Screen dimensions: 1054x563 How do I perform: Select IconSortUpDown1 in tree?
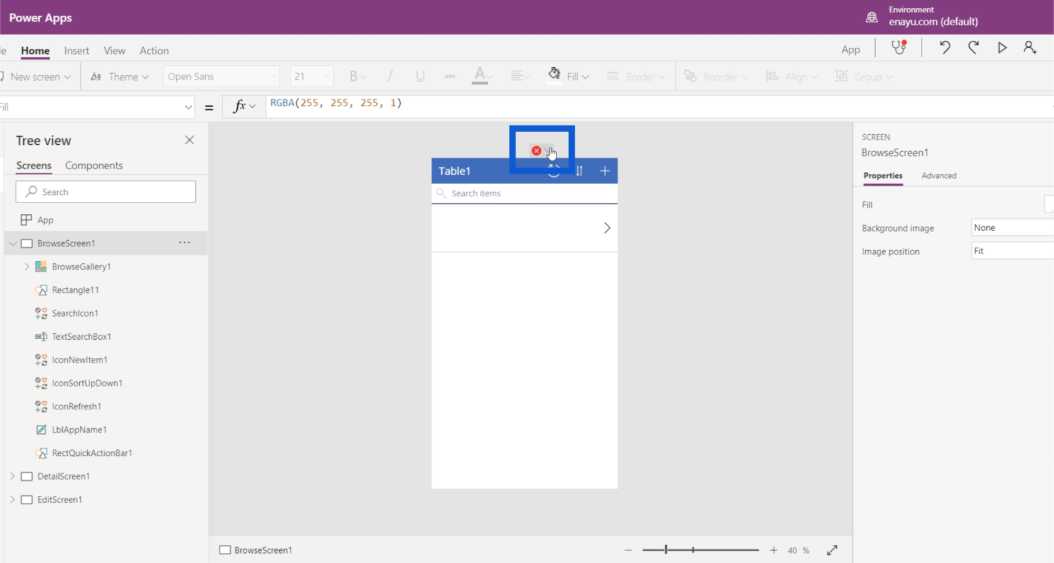coord(87,383)
